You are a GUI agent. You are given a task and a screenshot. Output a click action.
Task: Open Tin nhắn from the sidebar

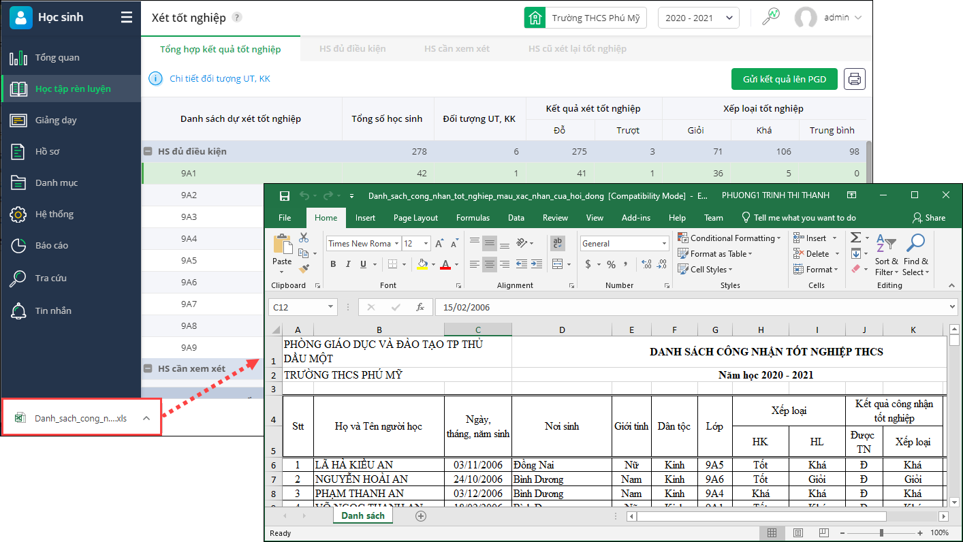pyautogui.click(x=53, y=310)
